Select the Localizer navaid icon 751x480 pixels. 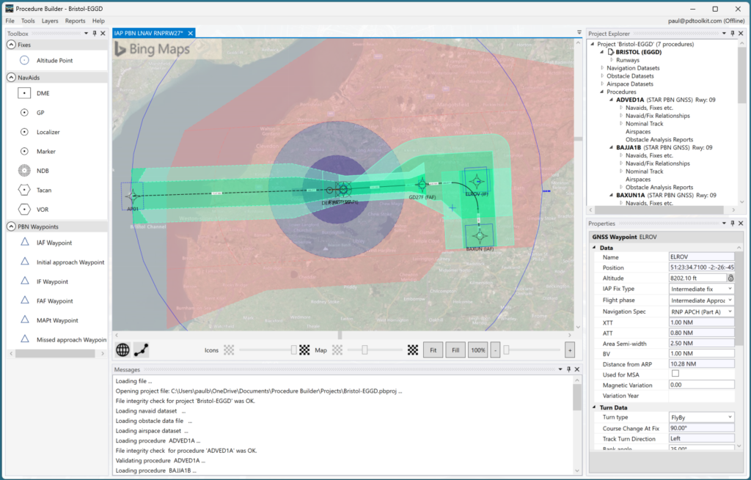click(24, 132)
